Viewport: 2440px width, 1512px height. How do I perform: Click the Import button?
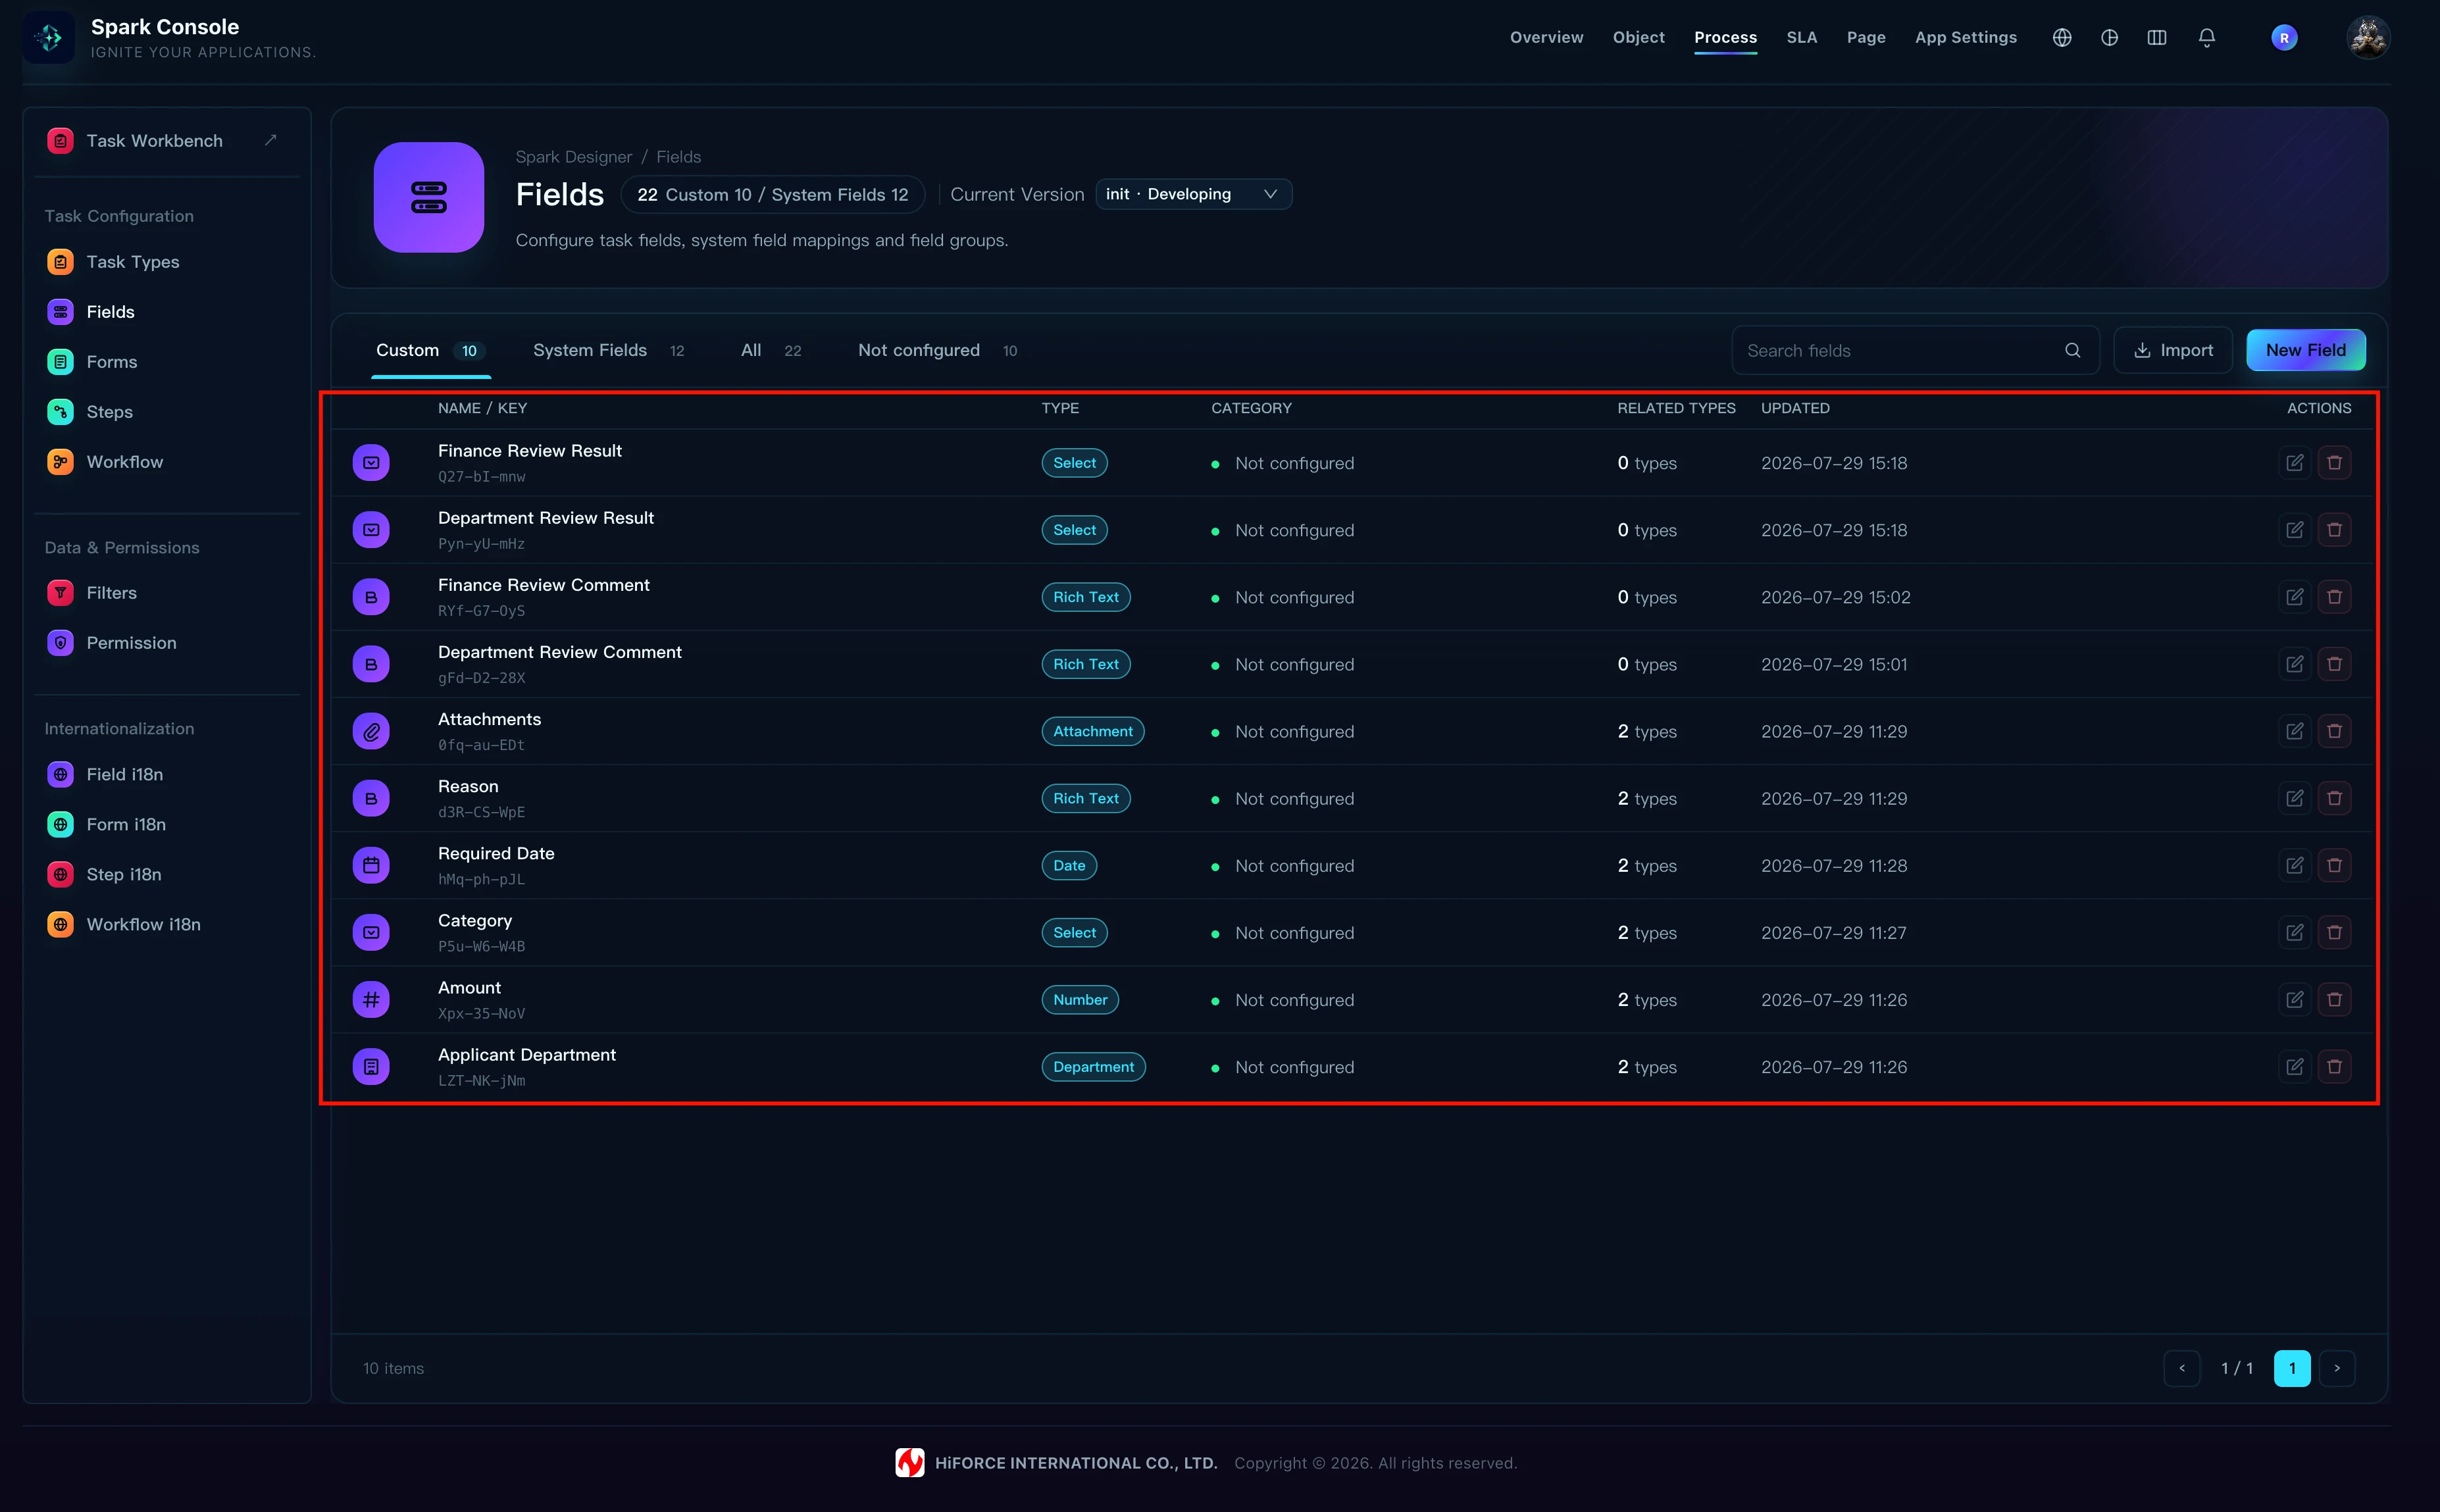pos(2172,350)
